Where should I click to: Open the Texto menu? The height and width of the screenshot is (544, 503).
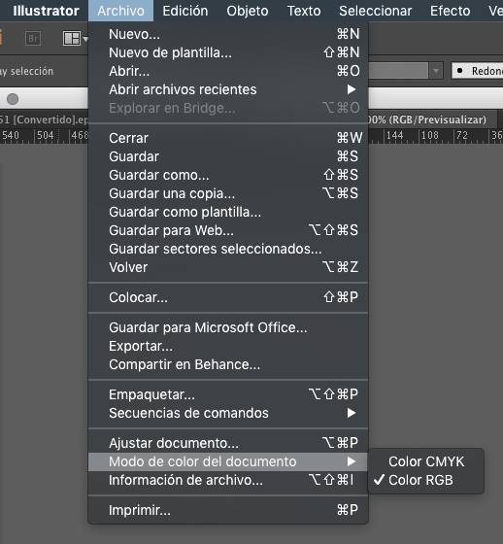(304, 11)
